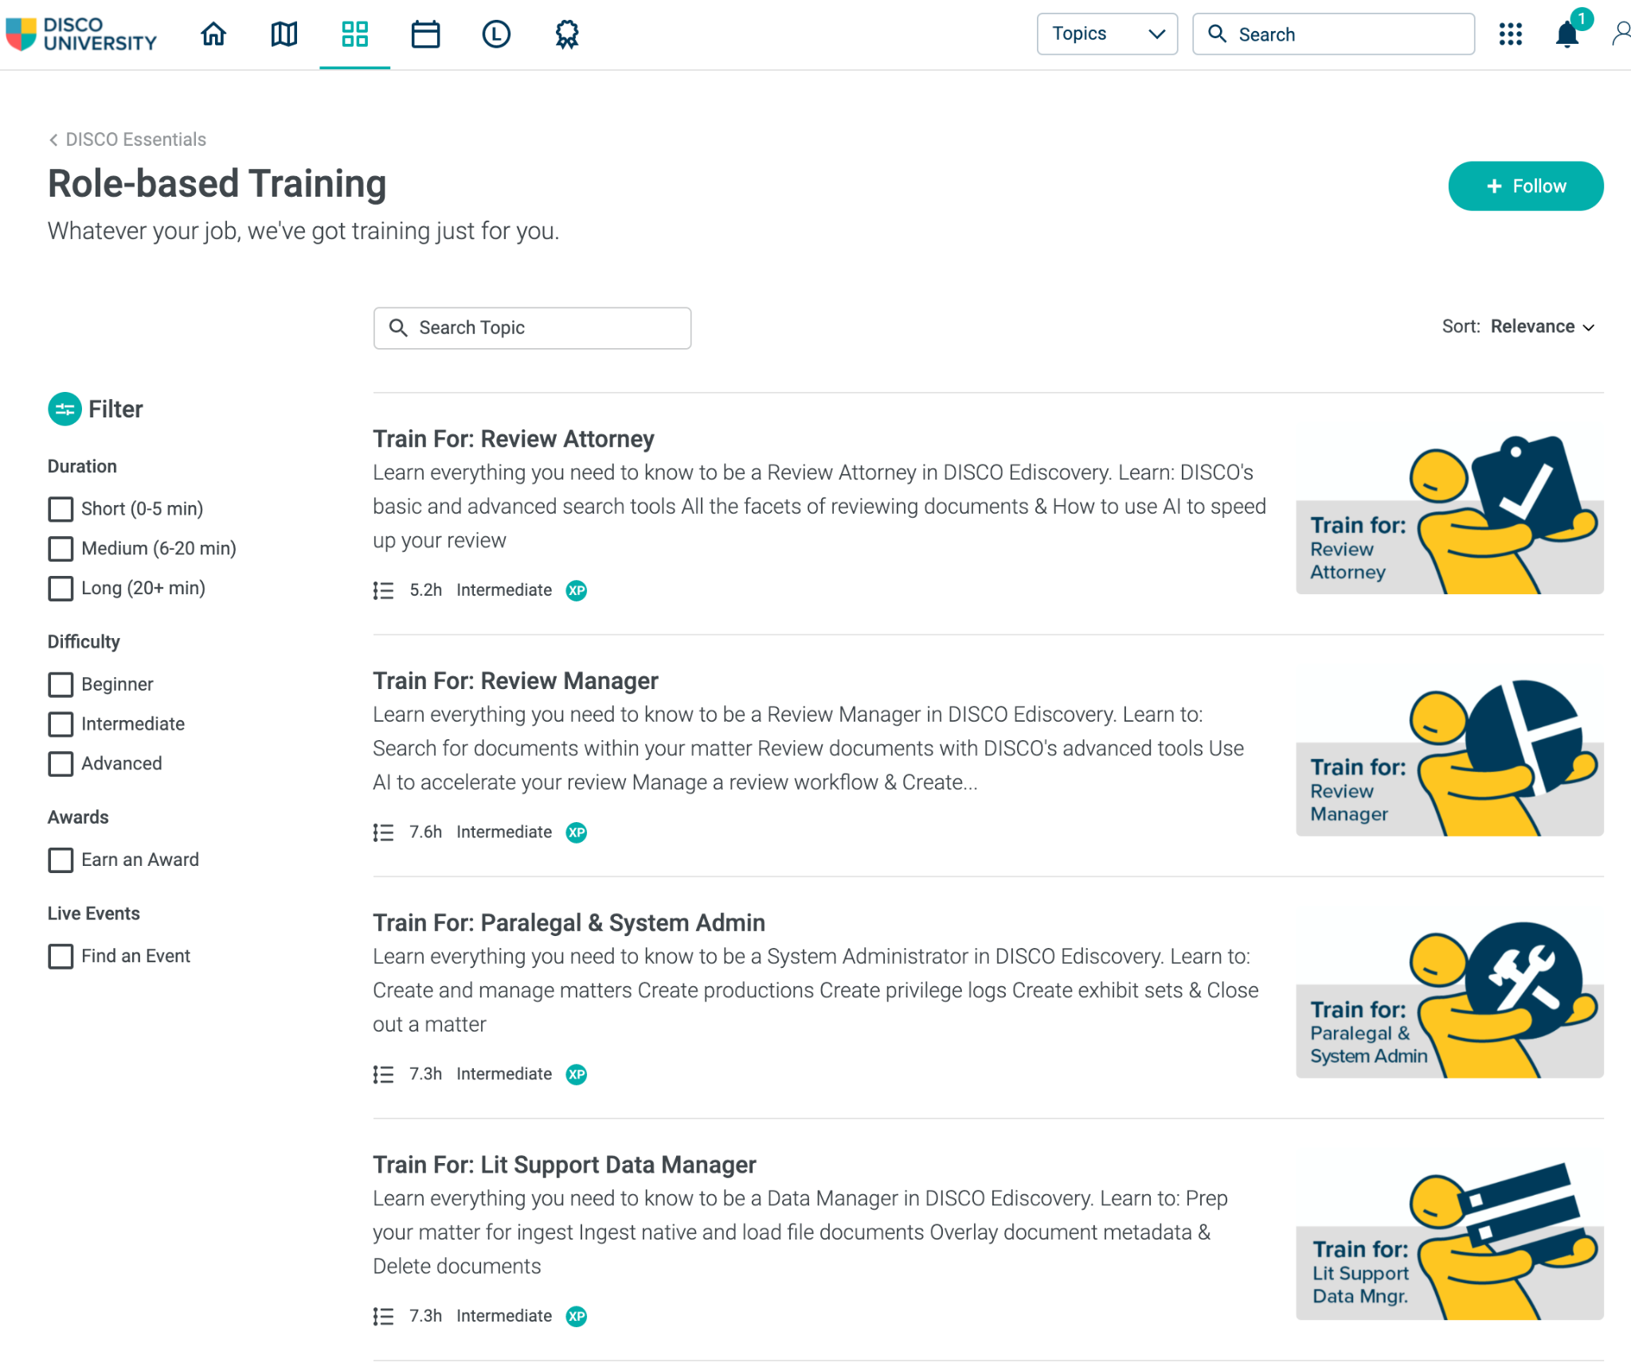
Task: Click list icon under Lit Support Data Manager
Action: click(x=383, y=1317)
